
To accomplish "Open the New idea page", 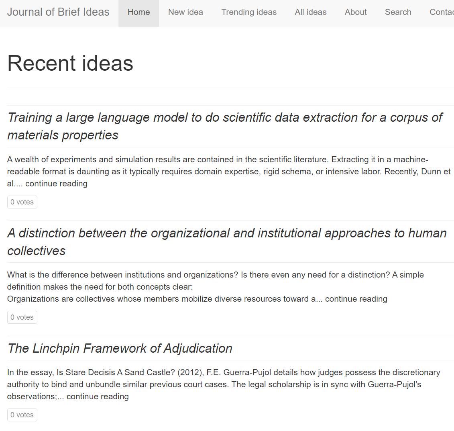I will coord(185,12).
